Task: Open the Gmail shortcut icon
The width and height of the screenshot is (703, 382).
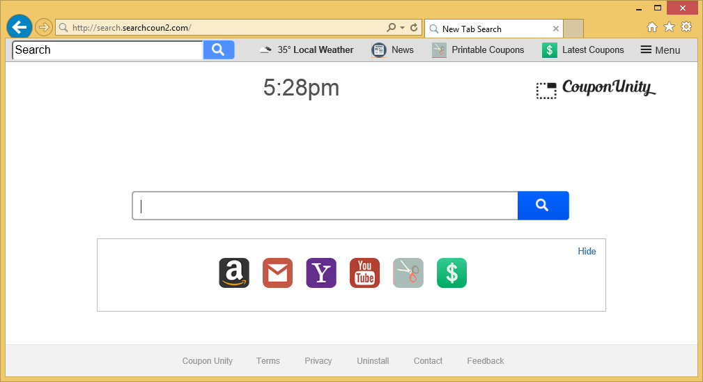Action: click(x=277, y=273)
